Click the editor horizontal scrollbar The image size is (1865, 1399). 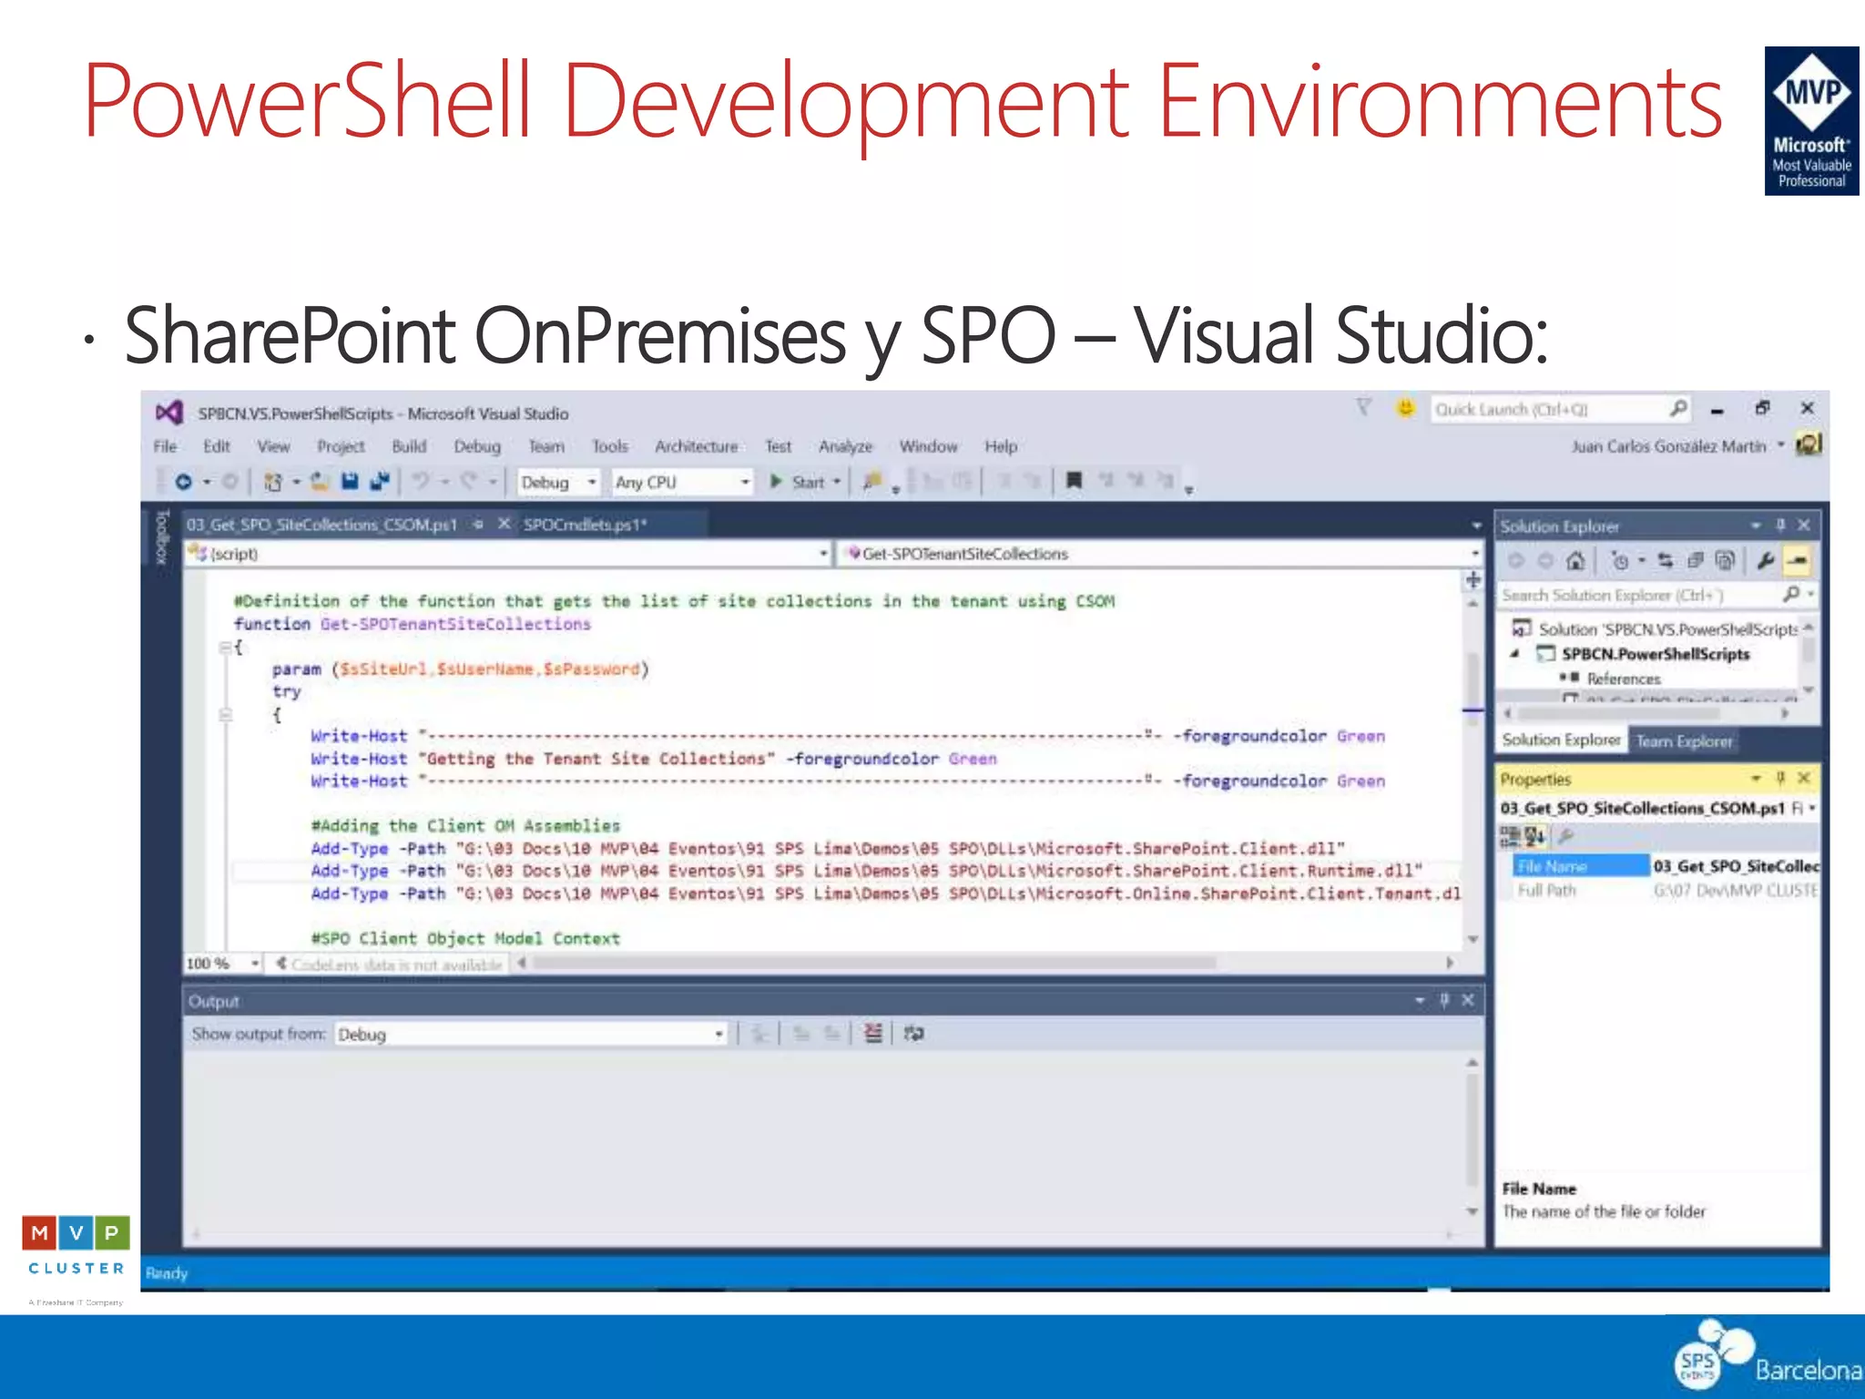(984, 963)
